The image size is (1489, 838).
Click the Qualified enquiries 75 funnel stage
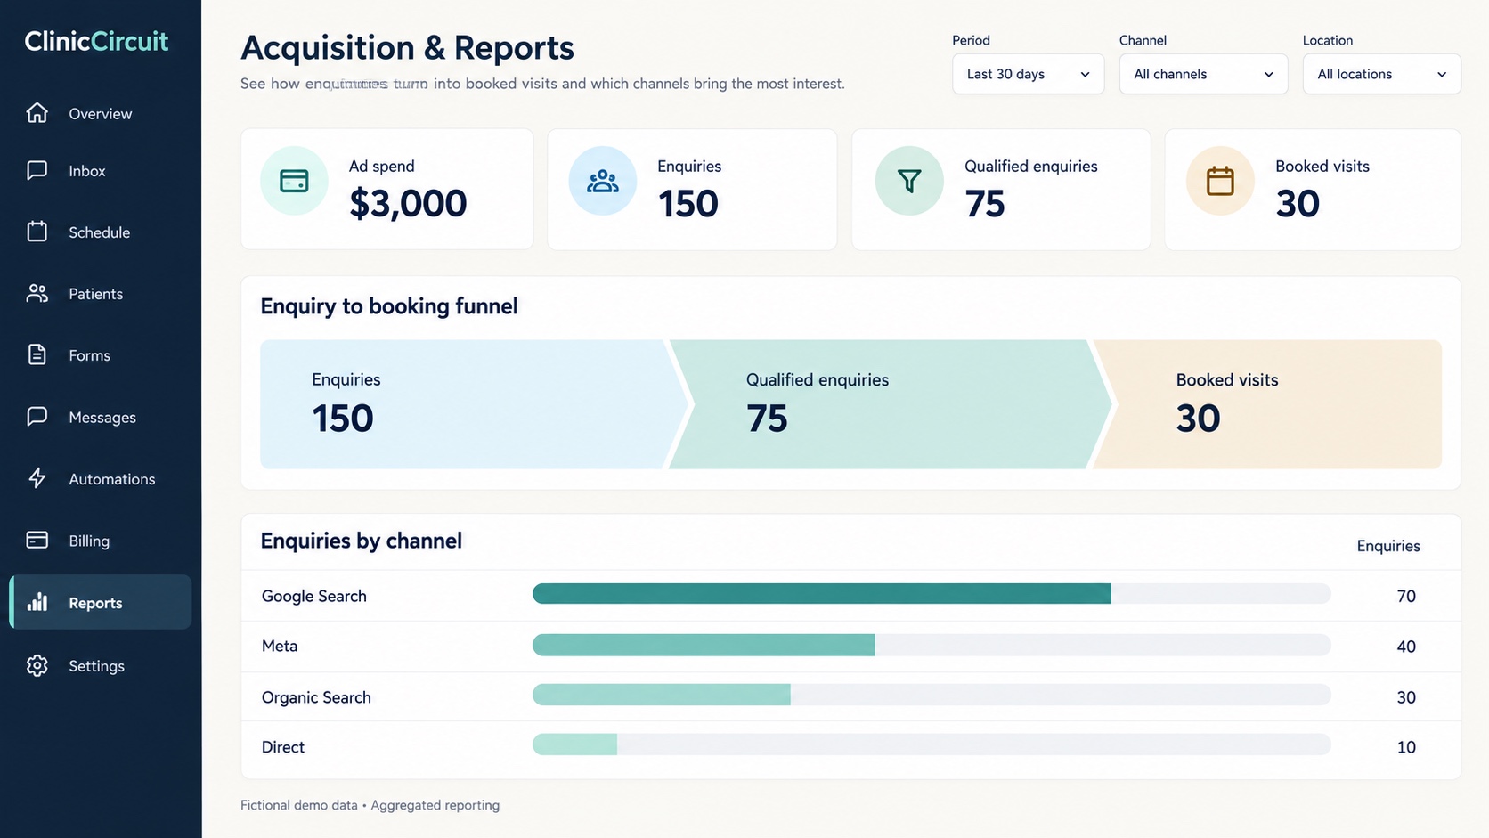pyautogui.click(x=889, y=404)
